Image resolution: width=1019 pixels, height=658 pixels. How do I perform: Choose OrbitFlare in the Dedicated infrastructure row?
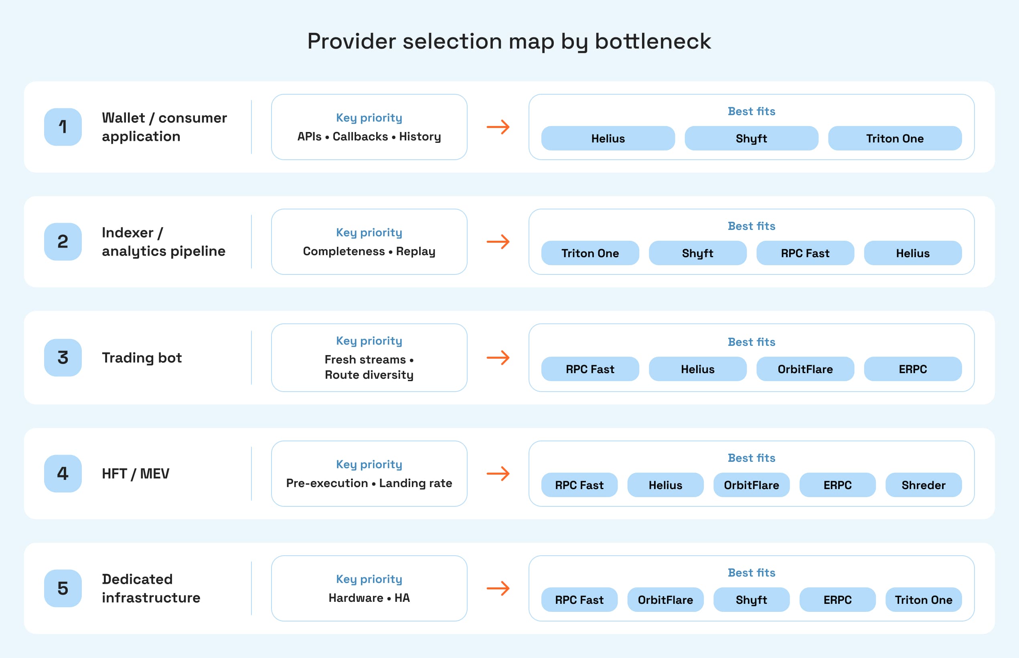(665, 600)
